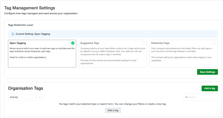Click the magnifier icon in the search box
Viewport: 223px width, 118px height.
click(186, 97)
